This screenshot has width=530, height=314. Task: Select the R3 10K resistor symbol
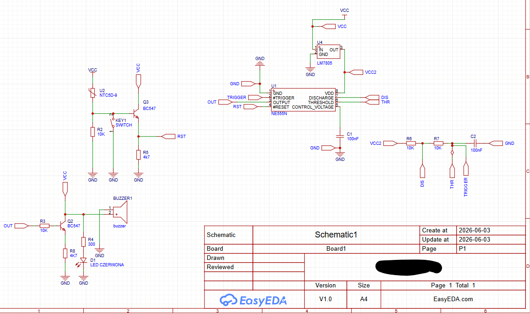[x=44, y=226]
